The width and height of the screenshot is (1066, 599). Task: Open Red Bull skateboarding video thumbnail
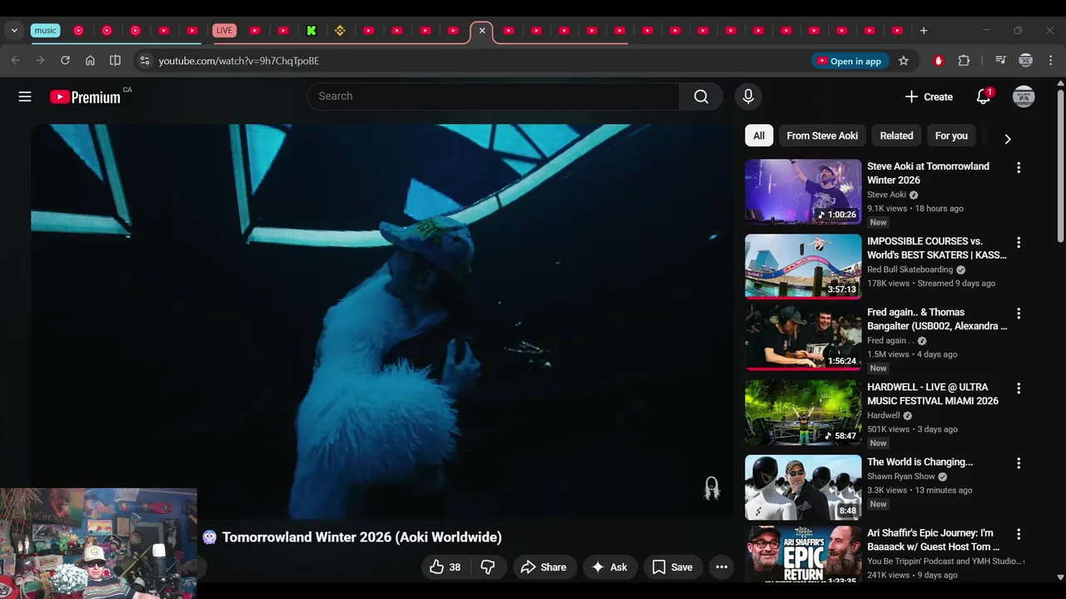click(x=803, y=266)
